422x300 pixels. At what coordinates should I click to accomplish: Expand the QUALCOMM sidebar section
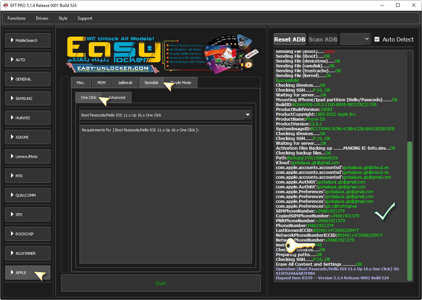click(x=28, y=195)
